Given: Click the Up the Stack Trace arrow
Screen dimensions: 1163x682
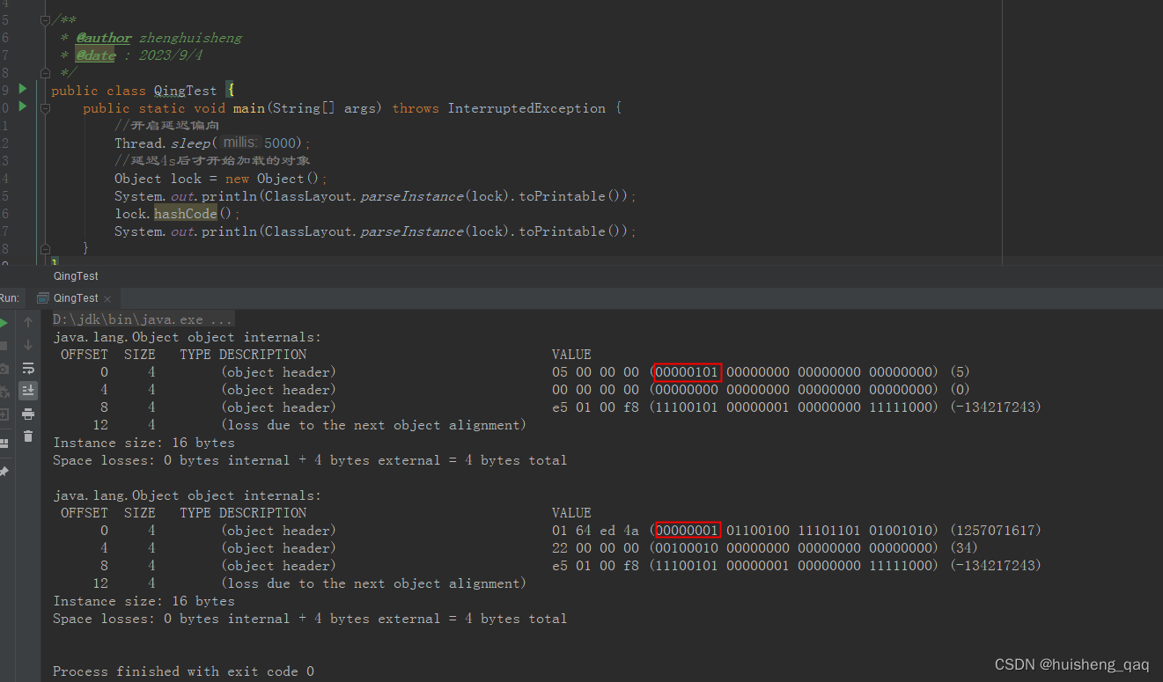Looking at the screenshot, I should pos(28,322).
